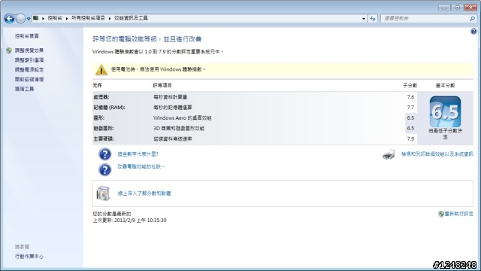Focus the 搜尋控制台 search field
Viewport: 481px width, 271px height.
pyautogui.click(x=425, y=19)
